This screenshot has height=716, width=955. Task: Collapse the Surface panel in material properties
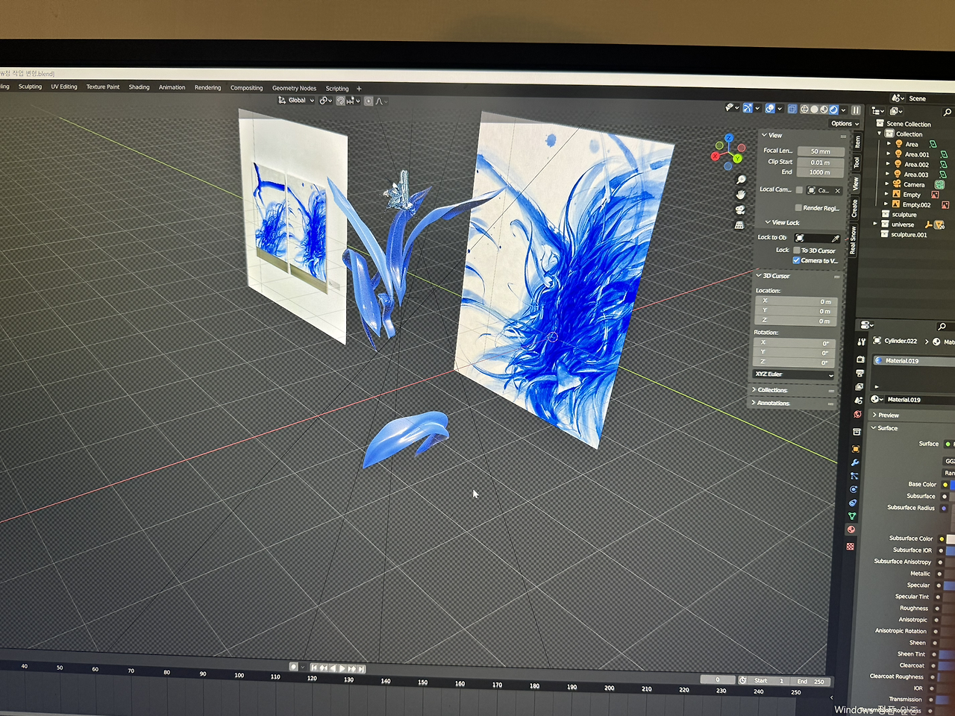coord(874,428)
